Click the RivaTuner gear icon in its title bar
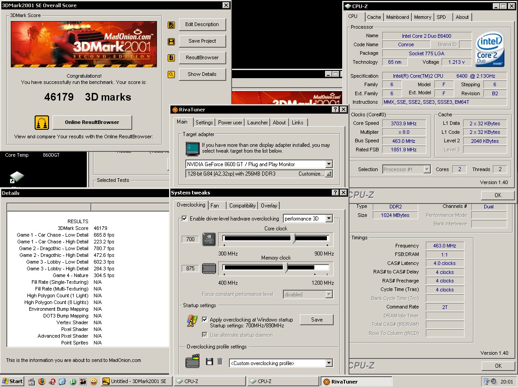Viewport: 518px width, 388px height. tap(175, 110)
